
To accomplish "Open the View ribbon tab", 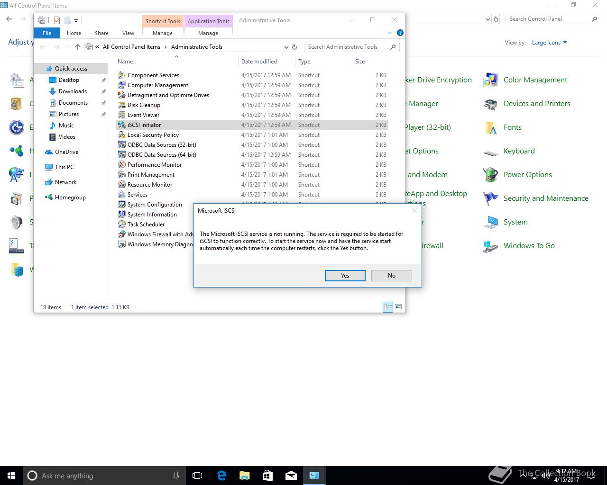I will [128, 33].
